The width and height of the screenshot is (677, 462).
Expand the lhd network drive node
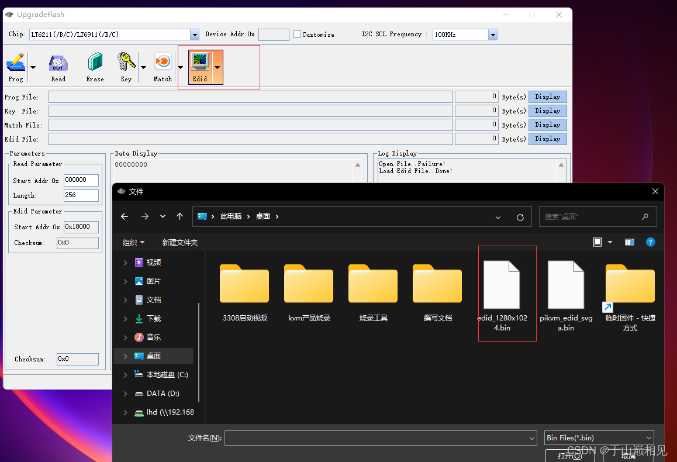[125, 412]
